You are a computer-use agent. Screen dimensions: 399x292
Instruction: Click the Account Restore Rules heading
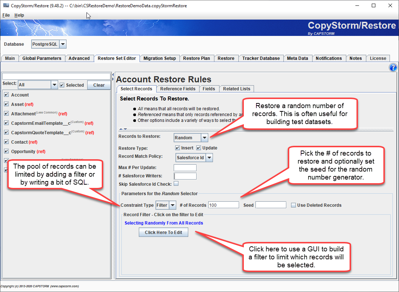click(164, 79)
